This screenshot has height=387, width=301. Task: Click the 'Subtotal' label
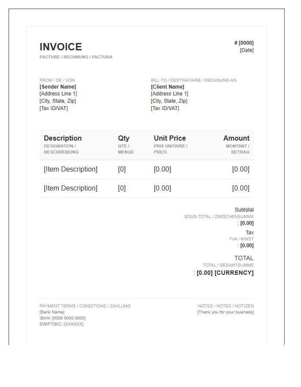coord(244,210)
